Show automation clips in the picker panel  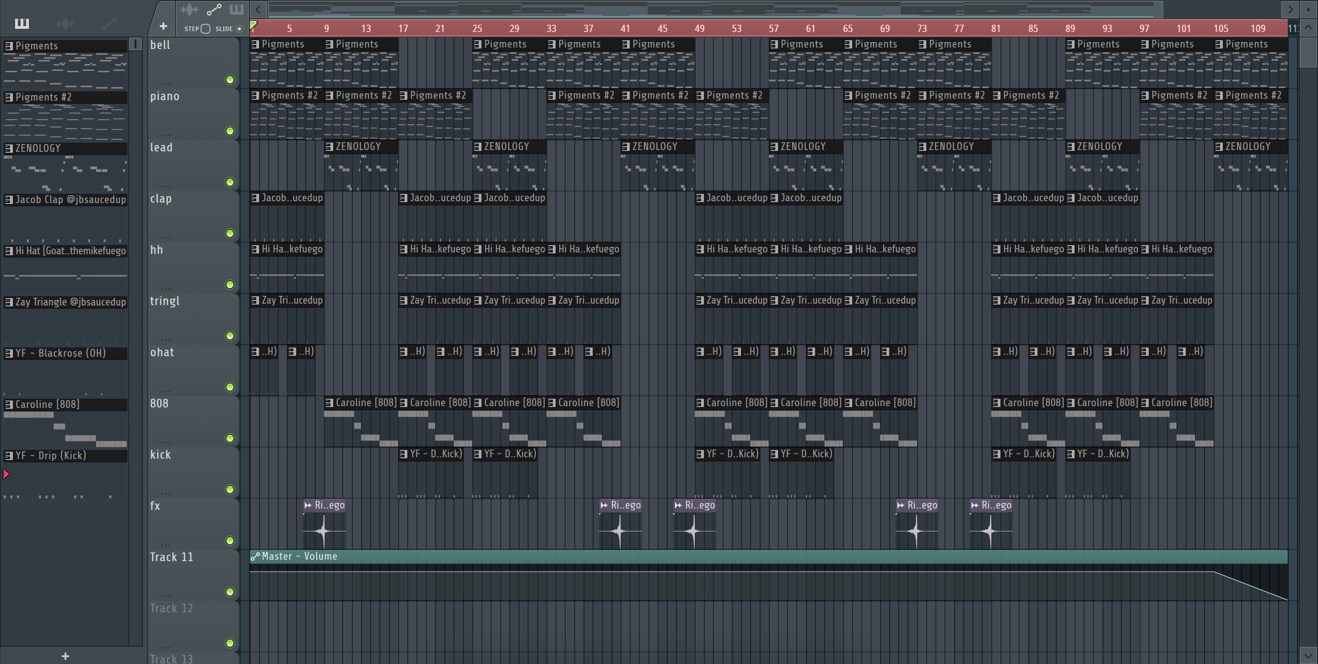pyautogui.click(x=109, y=23)
